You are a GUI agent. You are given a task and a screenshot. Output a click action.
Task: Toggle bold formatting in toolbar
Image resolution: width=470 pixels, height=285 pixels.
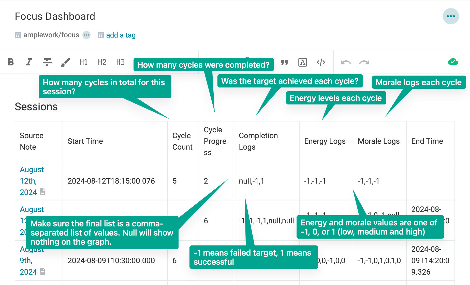click(x=11, y=62)
